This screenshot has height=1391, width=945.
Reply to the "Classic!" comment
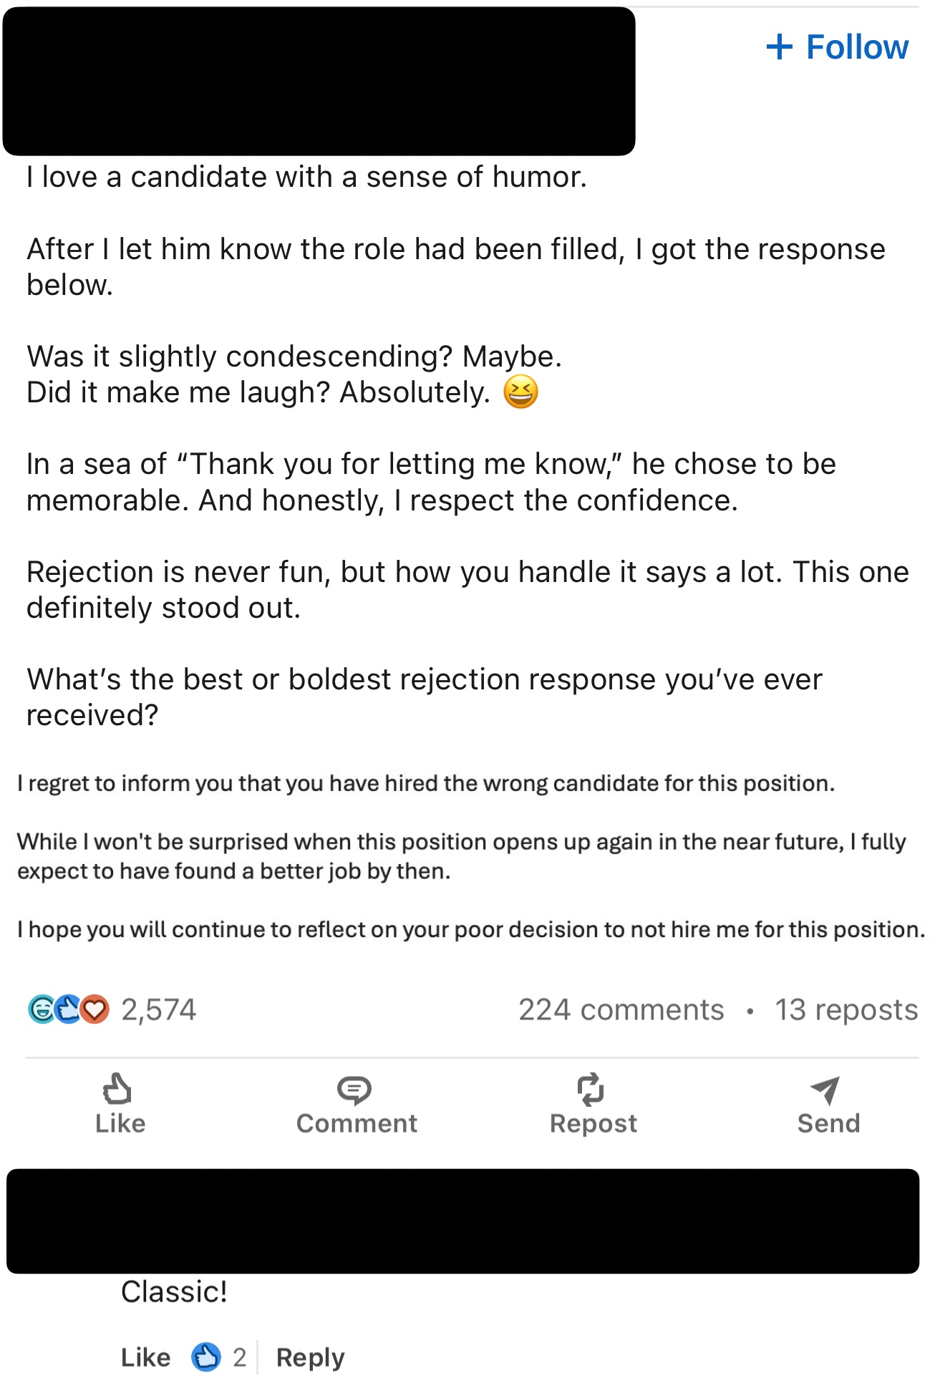[x=310, y=1357]
